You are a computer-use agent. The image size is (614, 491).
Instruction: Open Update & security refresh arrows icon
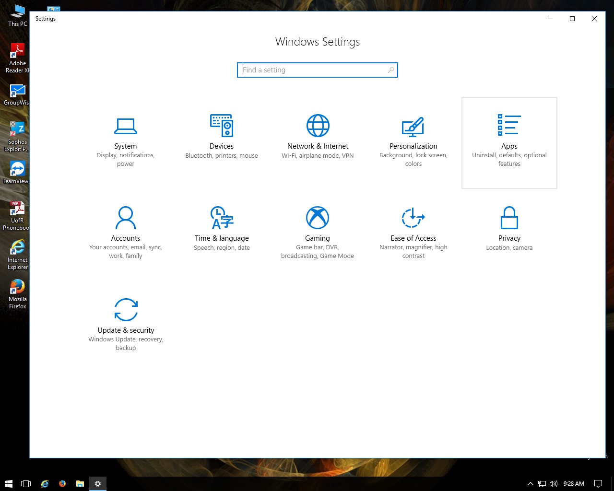coord(126,310)
